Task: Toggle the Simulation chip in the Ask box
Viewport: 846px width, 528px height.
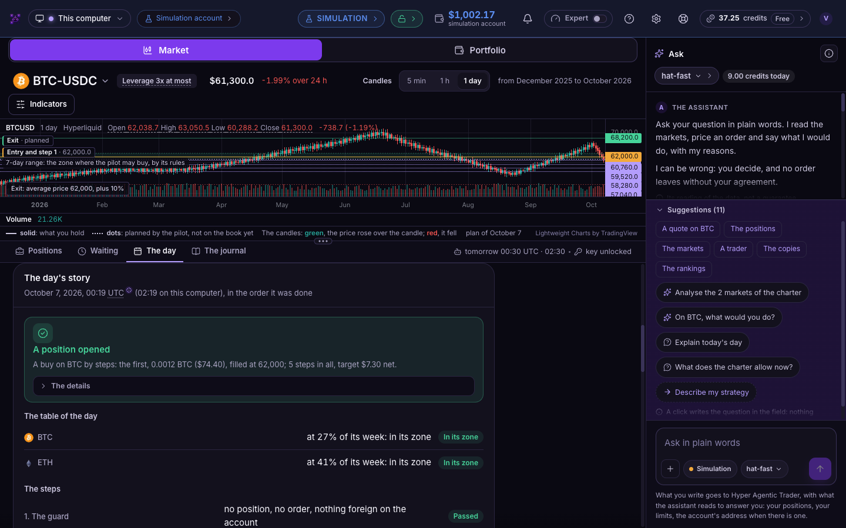Action: [710, 469]
